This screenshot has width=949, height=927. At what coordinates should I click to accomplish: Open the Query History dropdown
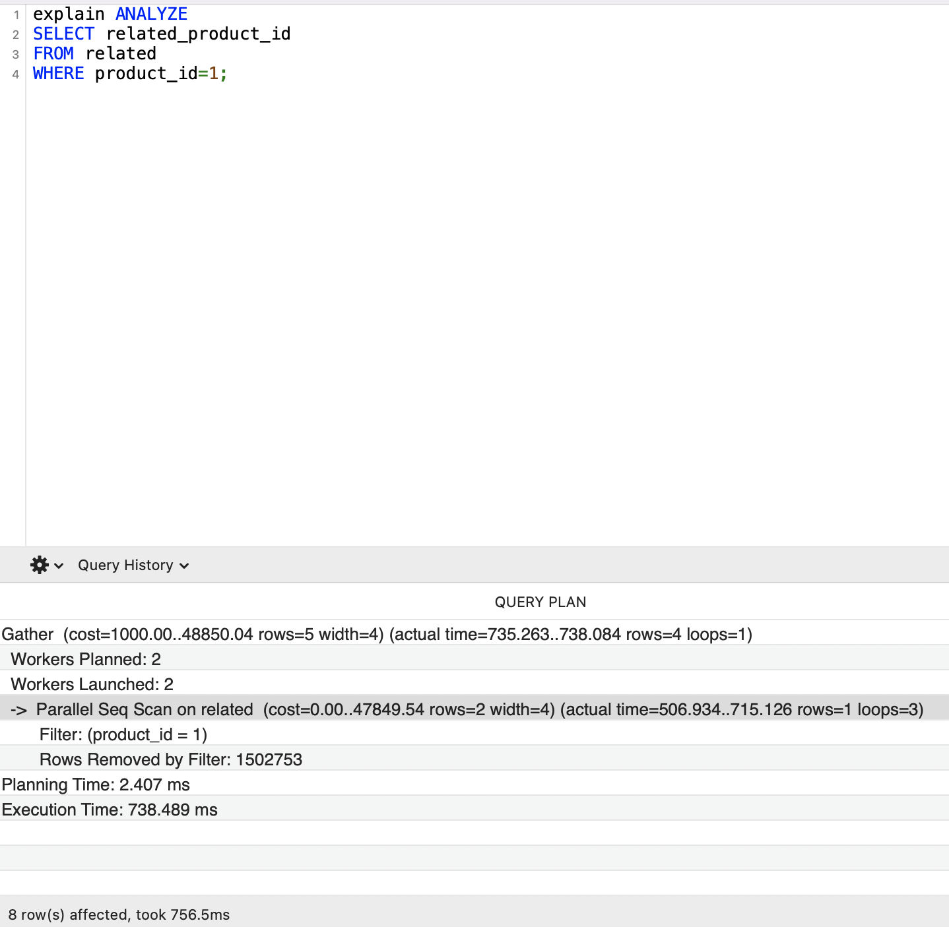pos(133,565)
